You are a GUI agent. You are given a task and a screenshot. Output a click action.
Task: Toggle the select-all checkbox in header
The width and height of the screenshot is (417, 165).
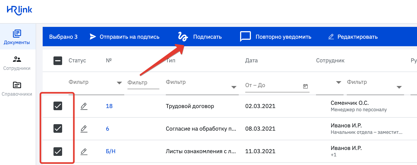pyautogui.click(x=58, y=60)
